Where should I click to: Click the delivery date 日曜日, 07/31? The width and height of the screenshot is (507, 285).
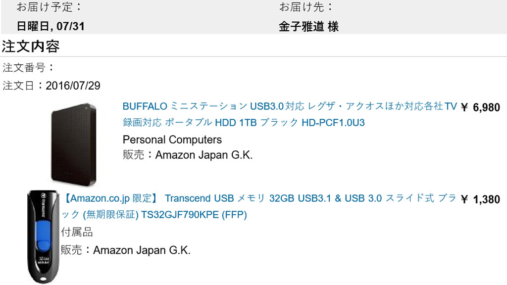point(51,27)
